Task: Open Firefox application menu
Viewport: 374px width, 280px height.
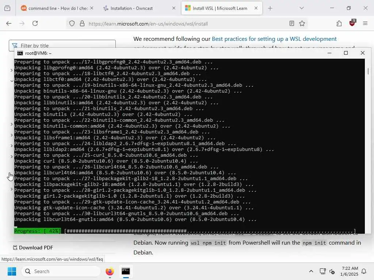Action: pos(365,23)
